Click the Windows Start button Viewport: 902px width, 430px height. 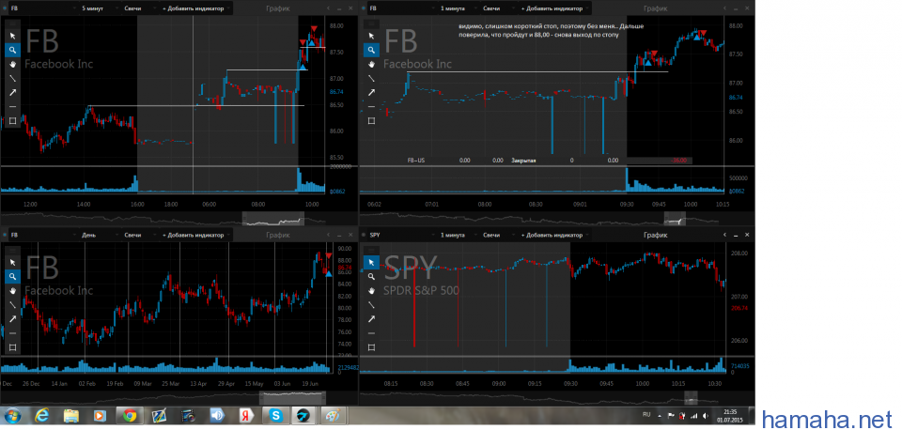click(12, 415)
